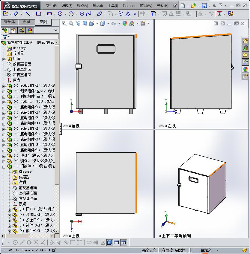Click the Linear Sketch Pattern icon
Image resolution: width=250 pixels, height=254 pixels.
point(178,14)
